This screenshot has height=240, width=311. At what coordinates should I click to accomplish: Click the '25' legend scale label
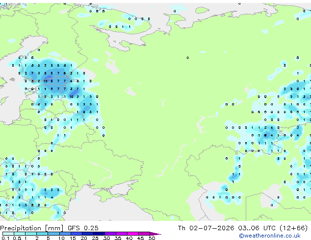click(x=95, y=238)
